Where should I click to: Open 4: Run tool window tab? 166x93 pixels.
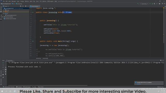[x=34, y=87]
